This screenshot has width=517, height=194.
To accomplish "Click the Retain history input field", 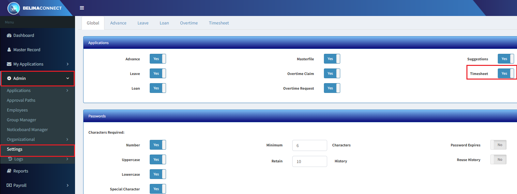I will pyautogui.click(x=310, y=161).
